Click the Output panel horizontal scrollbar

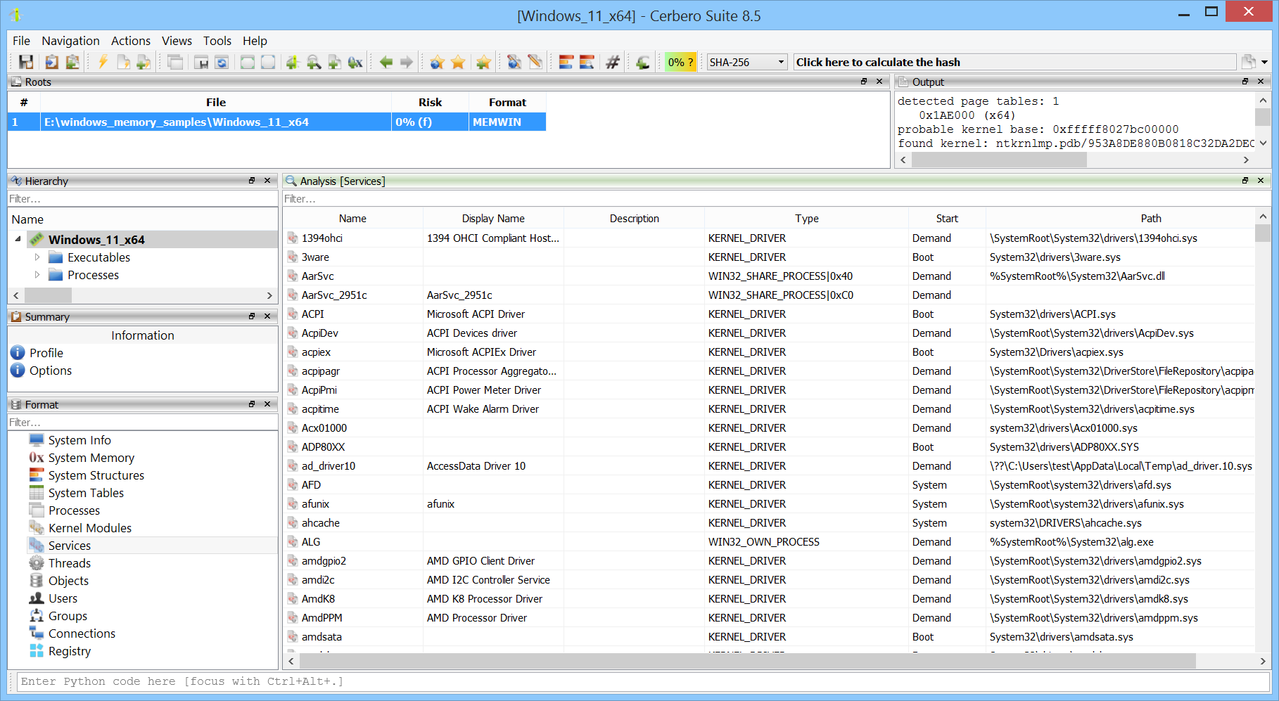[999, 160]
